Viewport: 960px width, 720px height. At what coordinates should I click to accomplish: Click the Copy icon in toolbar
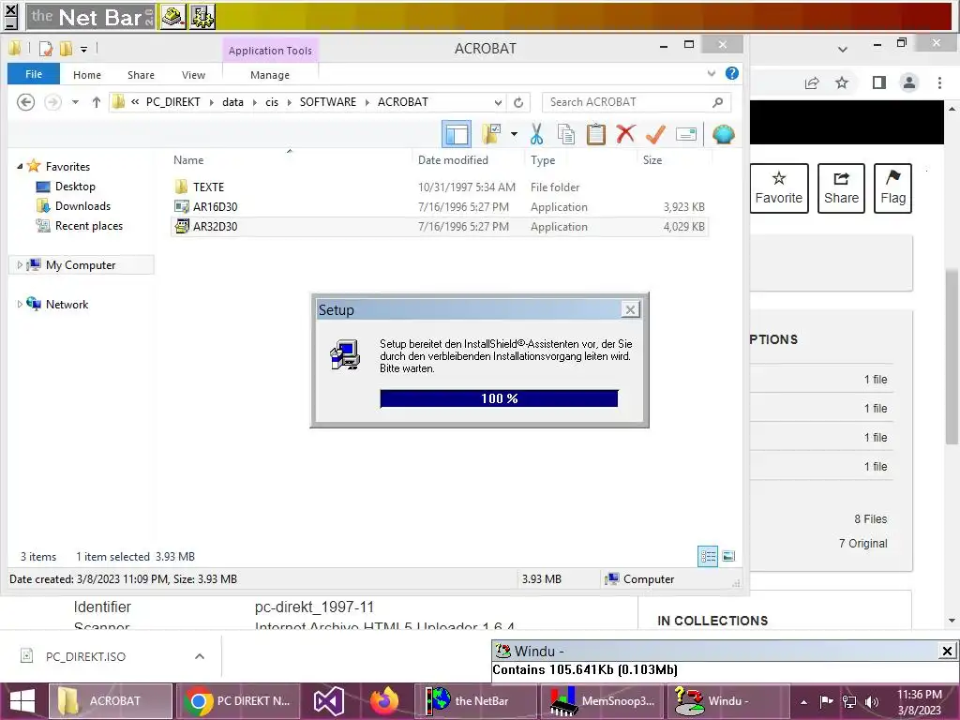pos(565,134)
